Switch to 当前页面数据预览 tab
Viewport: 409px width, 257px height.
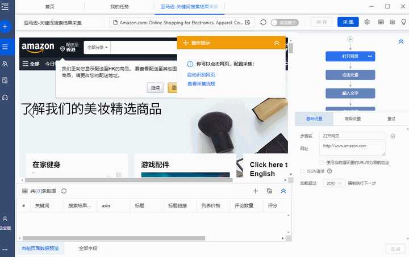point(40,248)
